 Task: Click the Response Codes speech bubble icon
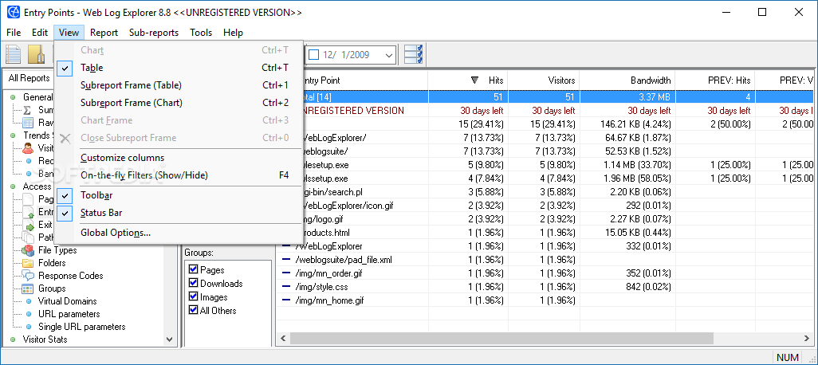click(28, 276)
